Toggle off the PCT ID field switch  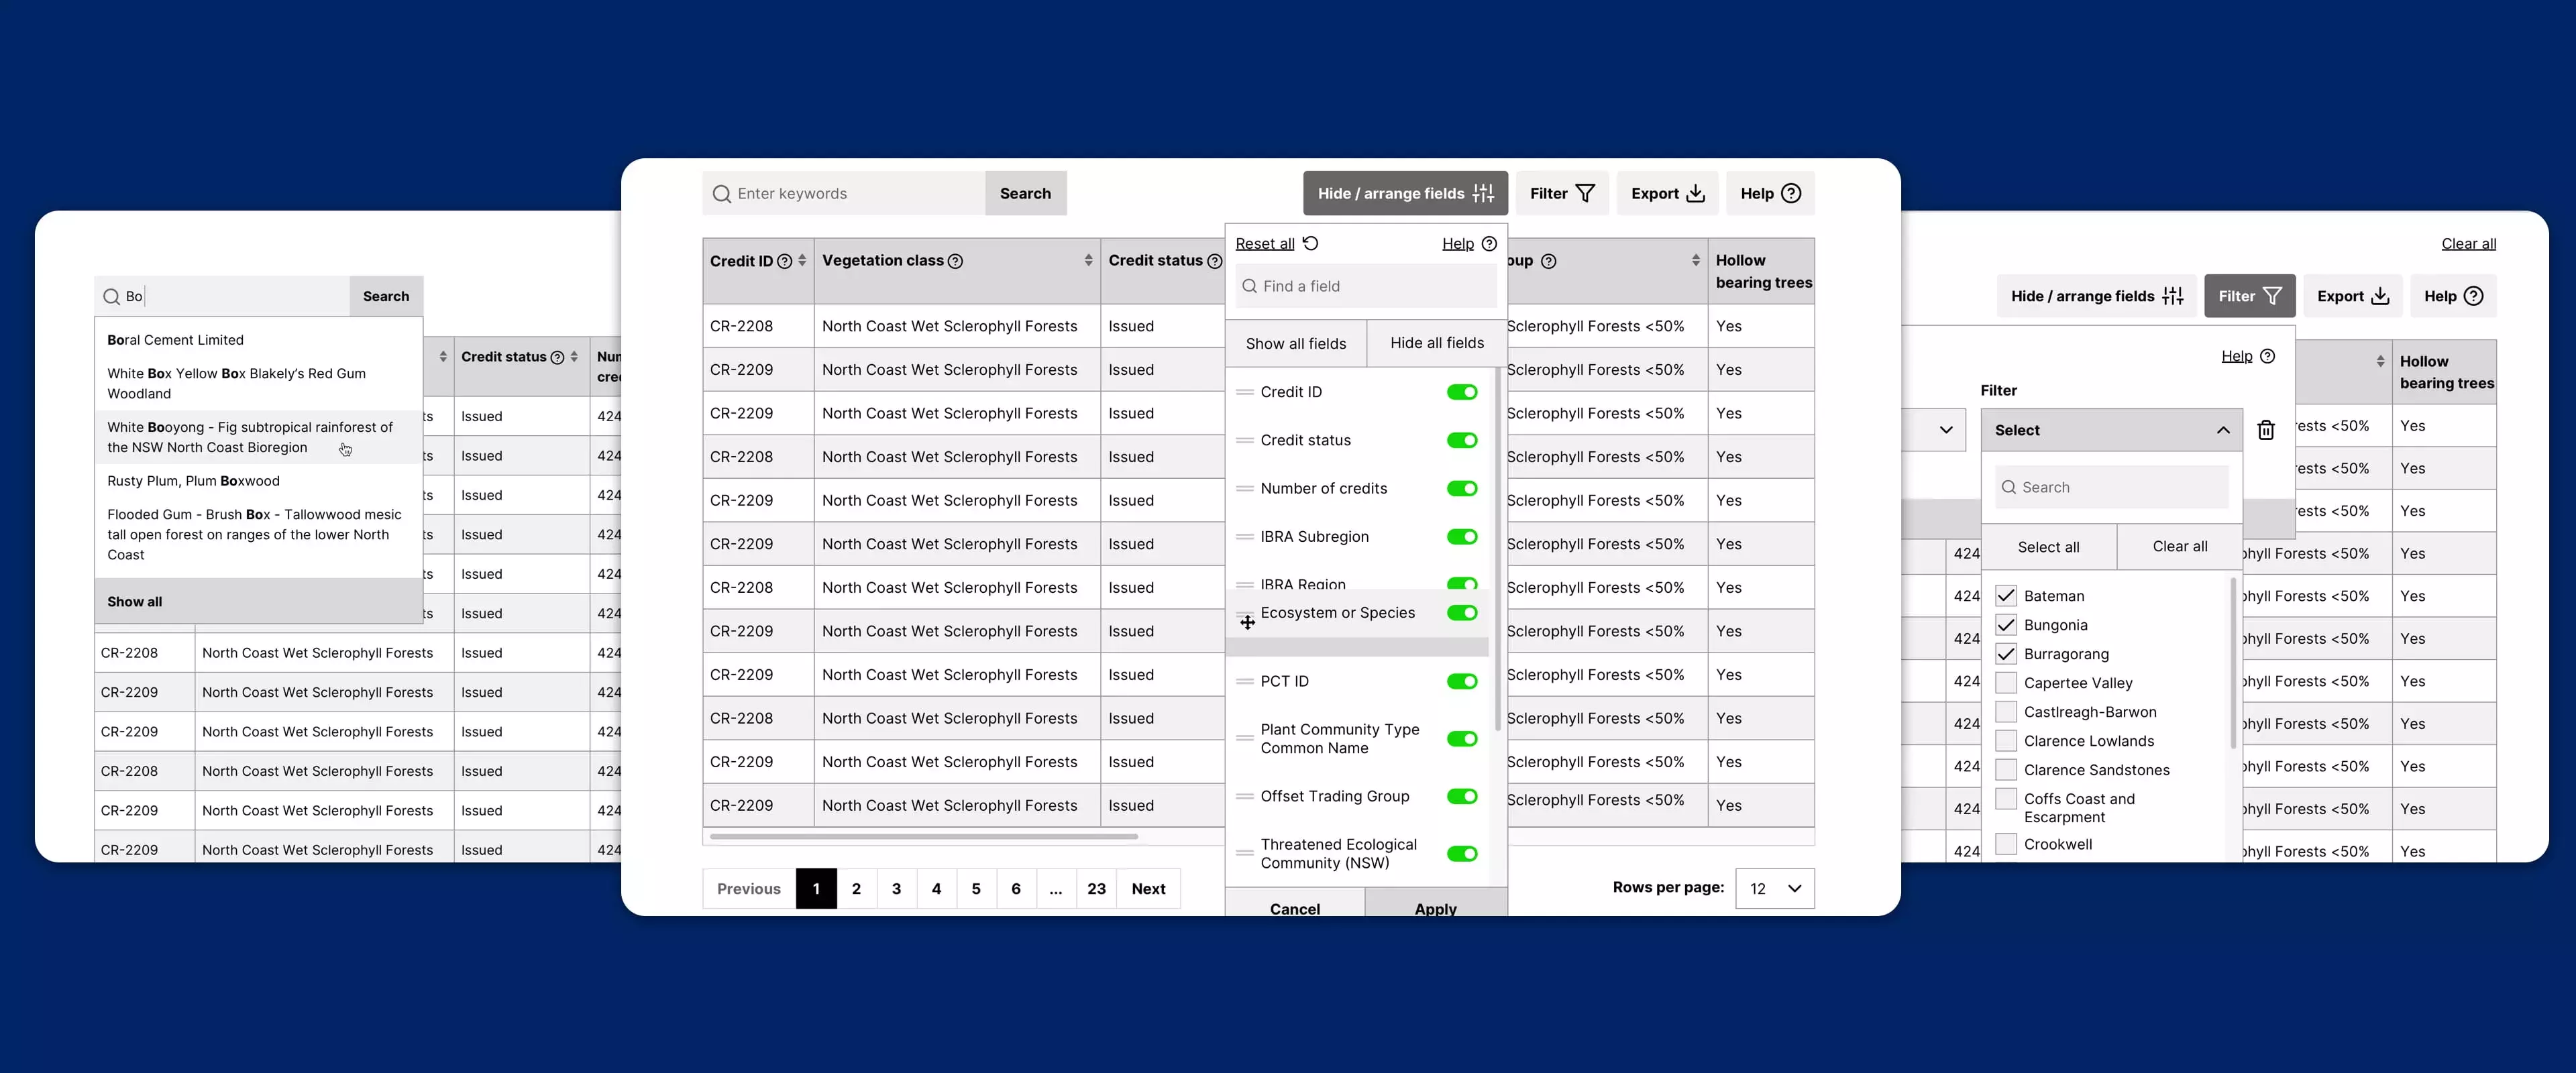[x=1462, y=681]
